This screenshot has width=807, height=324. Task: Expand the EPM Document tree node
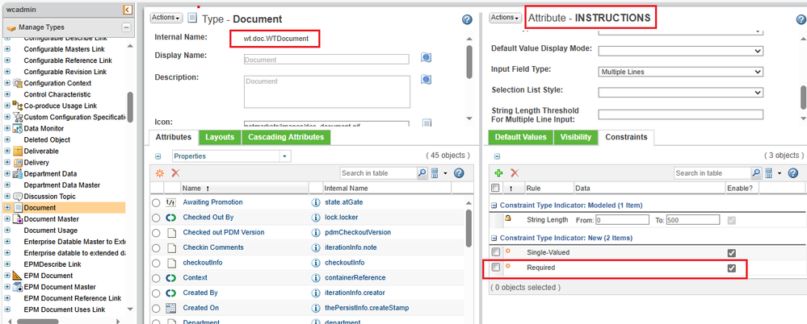7,276
